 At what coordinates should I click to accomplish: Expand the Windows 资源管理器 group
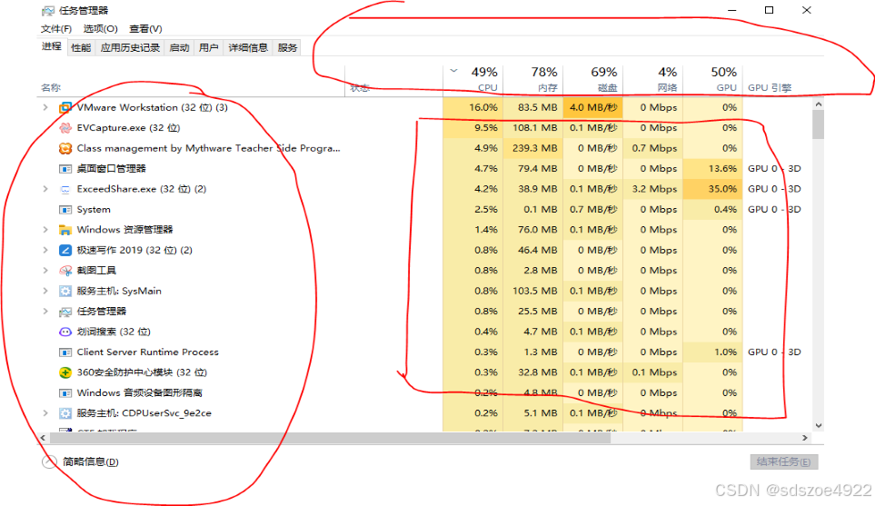tap(45, 229)
